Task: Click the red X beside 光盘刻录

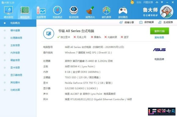Action: pyautogui.click(x=106, y=37)
